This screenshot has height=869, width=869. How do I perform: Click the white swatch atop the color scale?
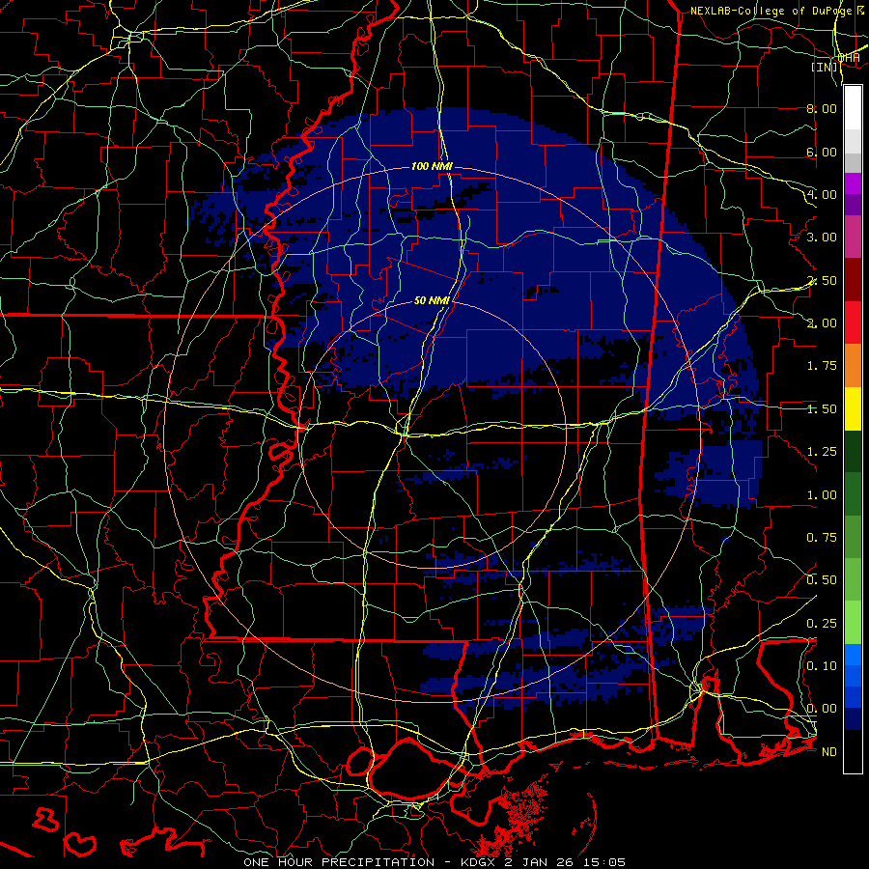point(853,107)
